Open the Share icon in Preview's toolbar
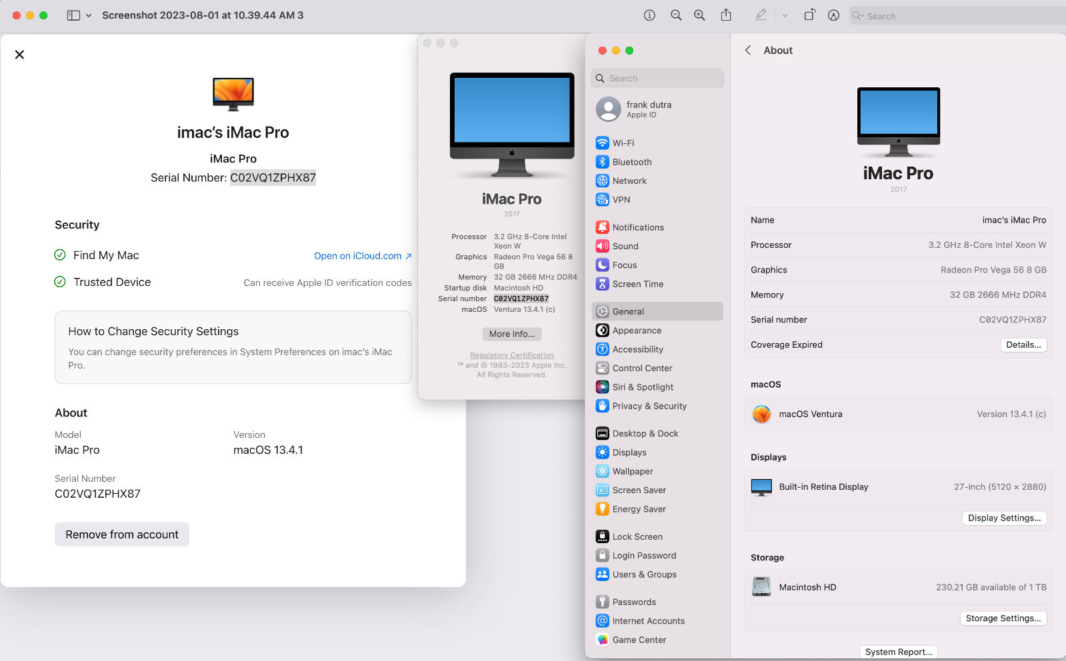 pos(726,15)
